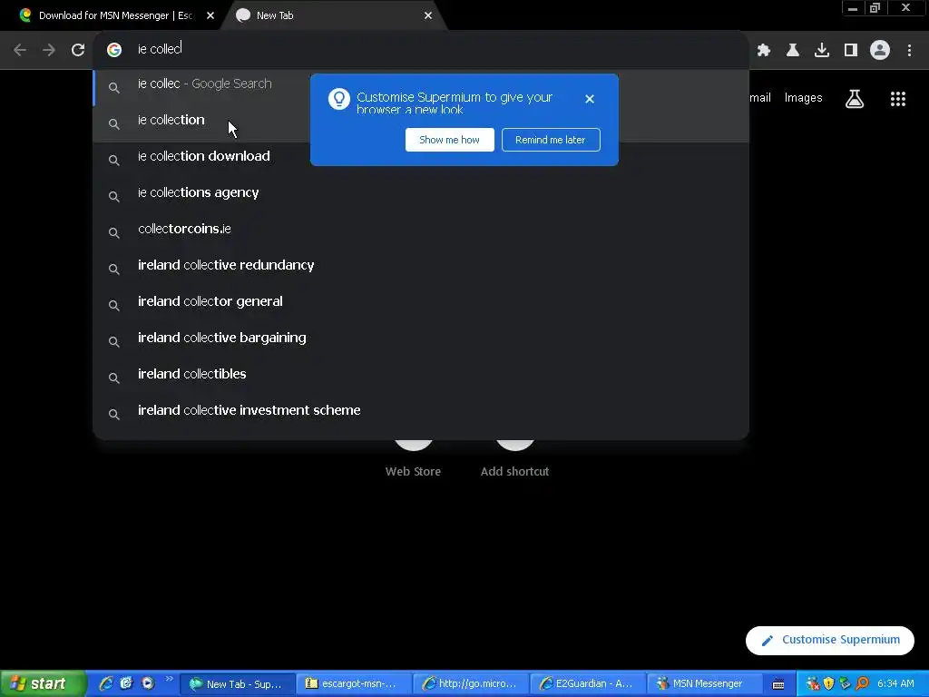The image size is (929, 697).
Task: Click Remind me later button
Action: 551,140
